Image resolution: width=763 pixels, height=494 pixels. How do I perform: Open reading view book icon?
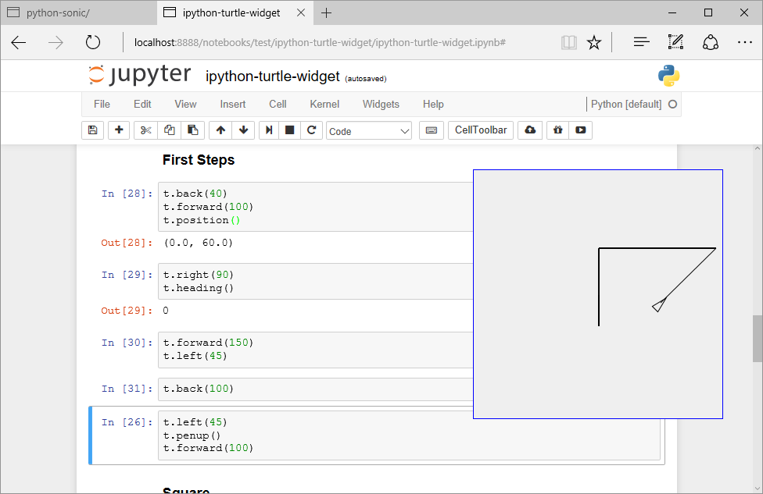pyautogui.click(x=568, y=43)
